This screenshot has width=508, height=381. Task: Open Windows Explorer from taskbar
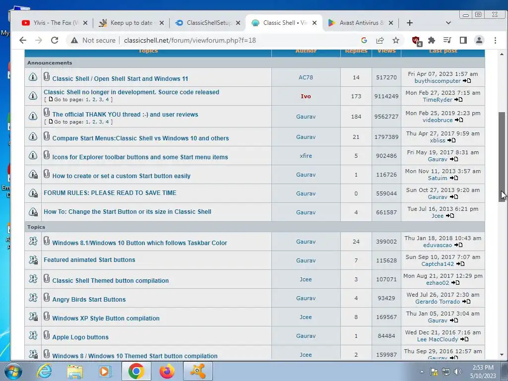pos(75,371)
